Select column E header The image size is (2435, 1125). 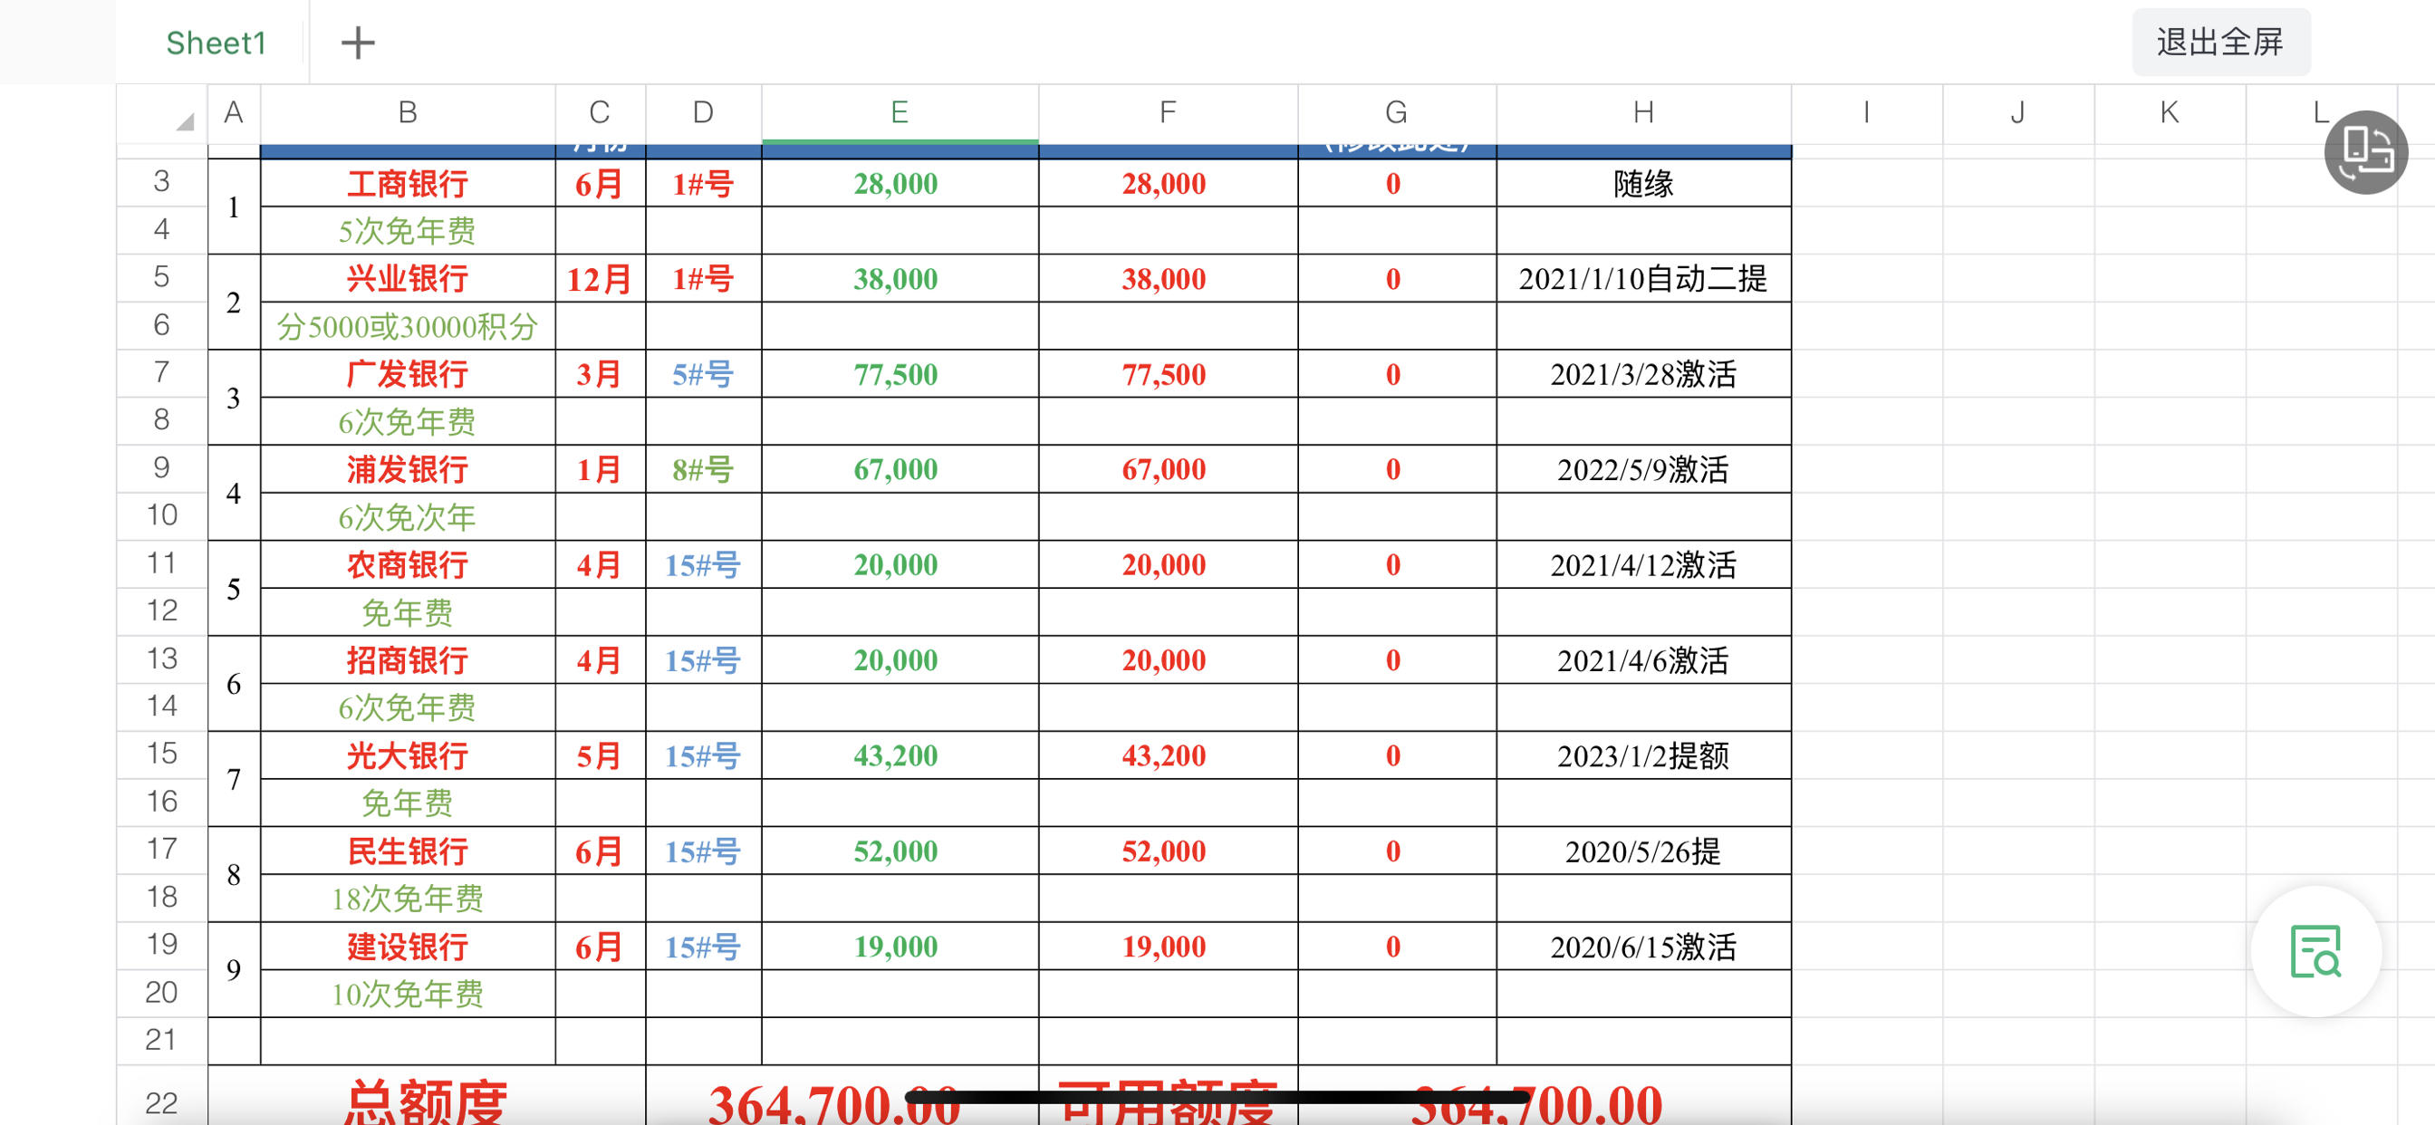pyautogui.click(x=899, y=113)
